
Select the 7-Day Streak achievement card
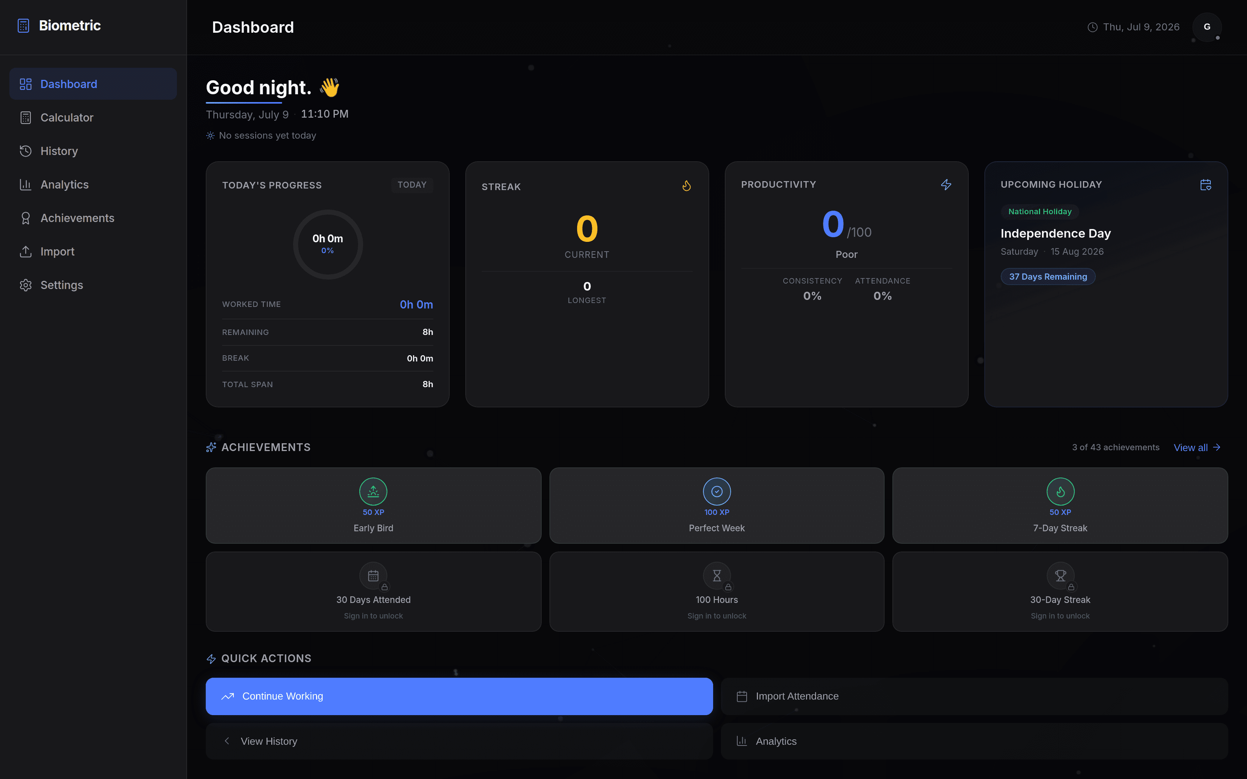[1060, 506]
